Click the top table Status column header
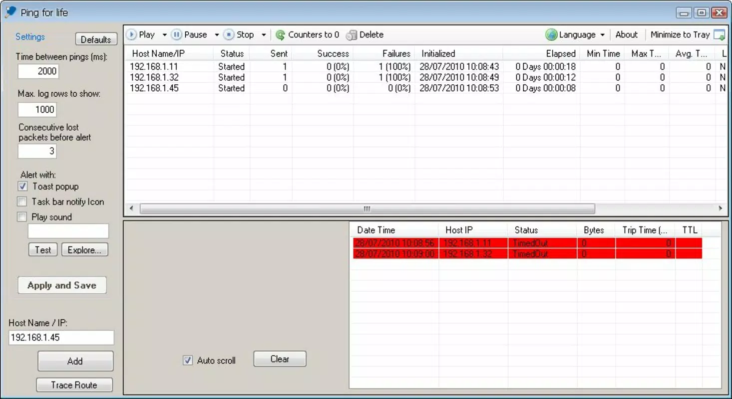Screen dimensions: 732x399 tap(232, 53)
